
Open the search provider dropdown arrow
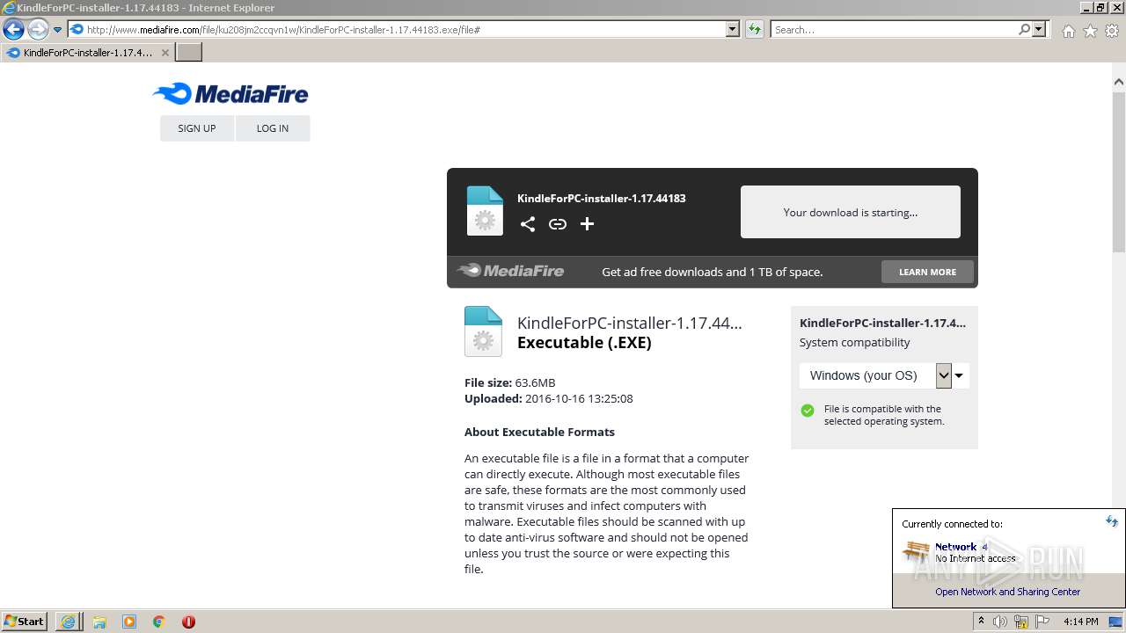[x=1039, y=30]
